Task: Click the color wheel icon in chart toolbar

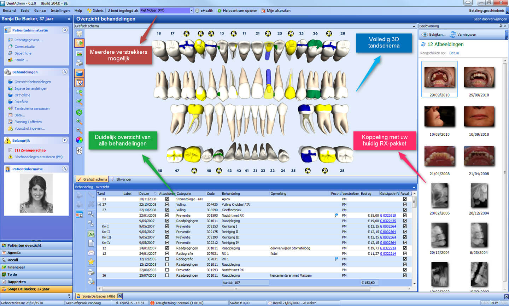Action: [x=79, y=140]
